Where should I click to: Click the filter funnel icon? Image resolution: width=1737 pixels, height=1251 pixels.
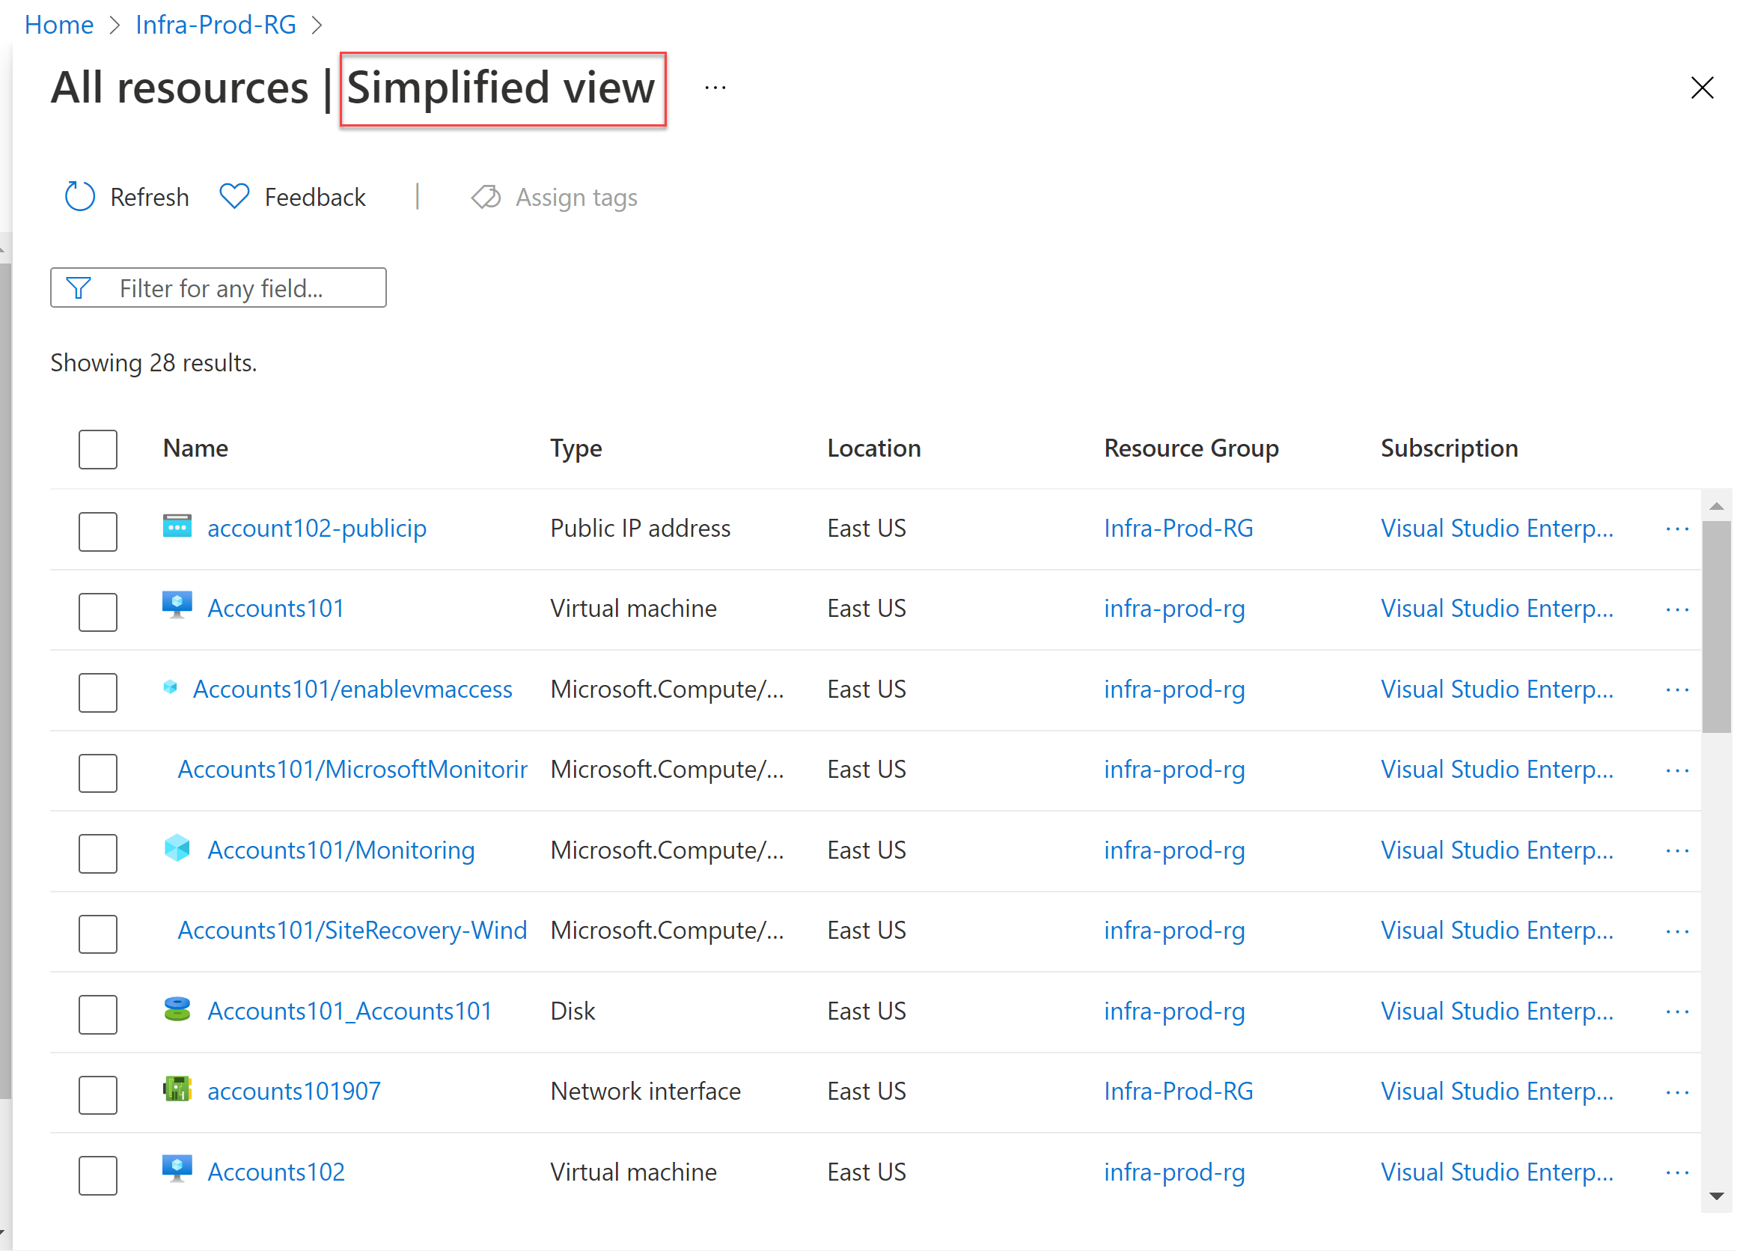pyautogui.click(x=78, y=288)
